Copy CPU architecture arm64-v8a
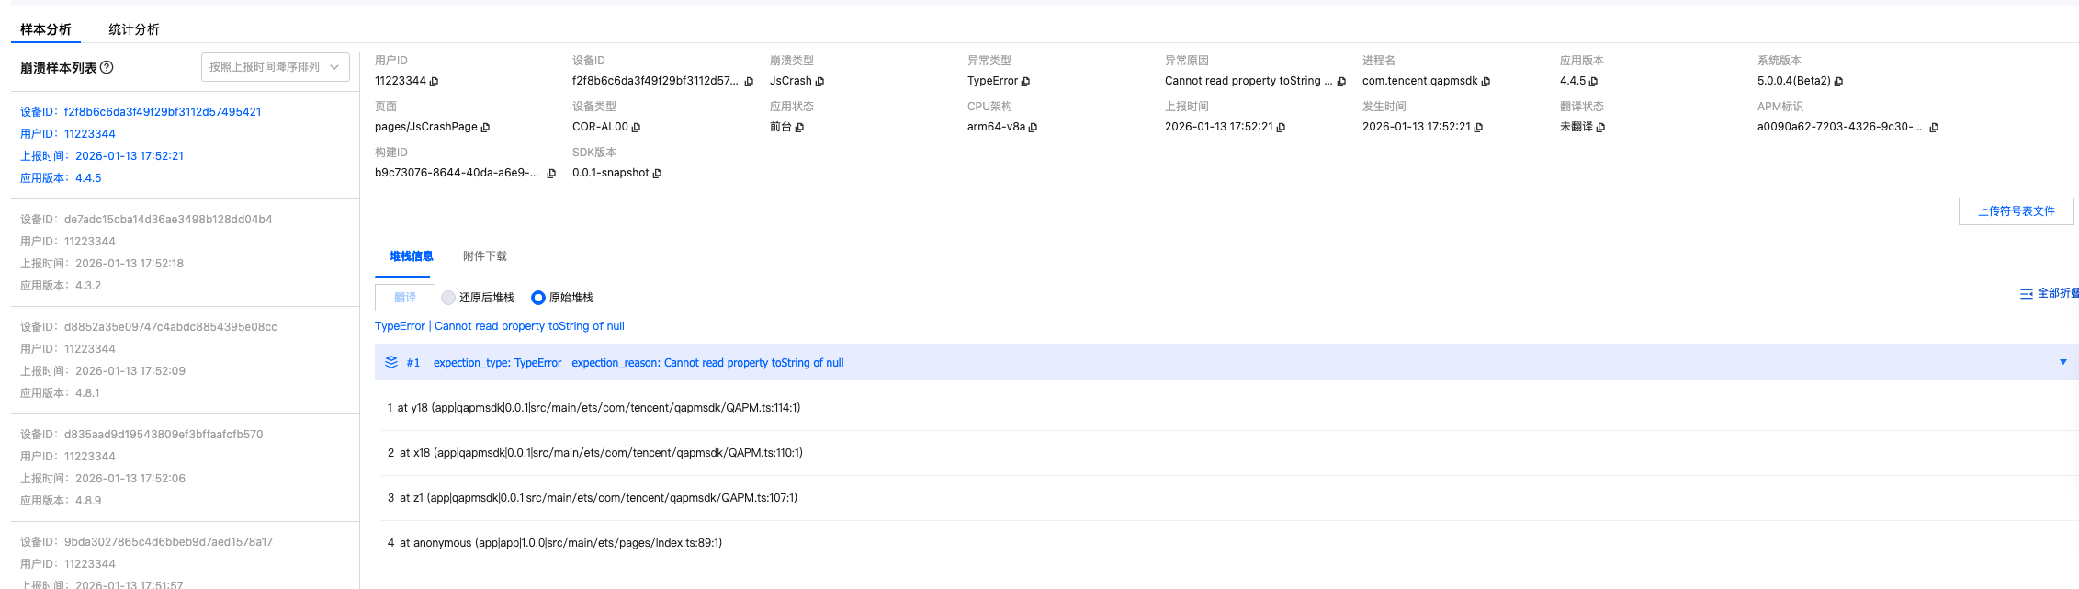The height and width of the screenshot is (589, 2079). (1033, 128)
